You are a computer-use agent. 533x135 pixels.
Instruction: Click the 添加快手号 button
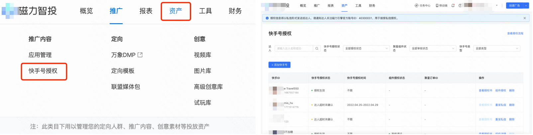tap(279, 65)
